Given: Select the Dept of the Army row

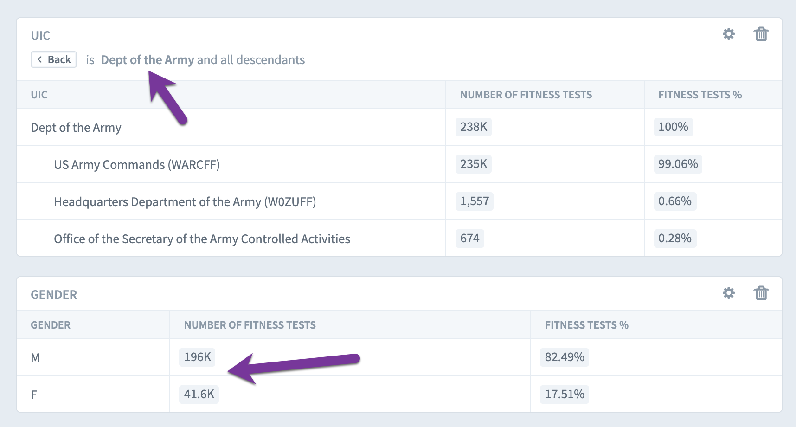Looking at the screenshot, I should (399, 127).
